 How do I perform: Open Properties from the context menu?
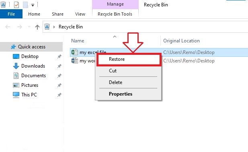pyautogui.click(x=128, y=94)
